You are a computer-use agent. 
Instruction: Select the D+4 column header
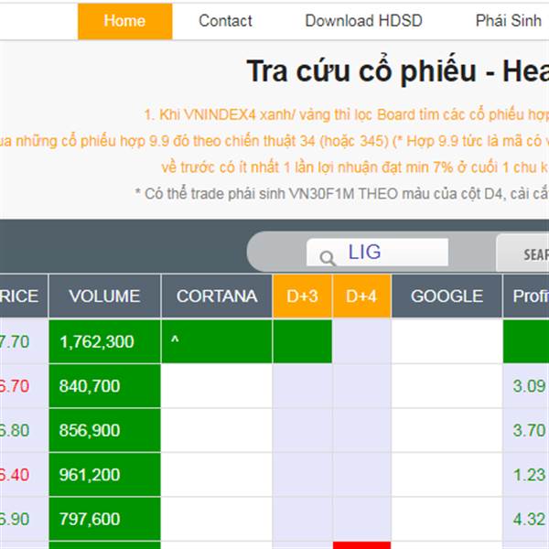[361, 296]
